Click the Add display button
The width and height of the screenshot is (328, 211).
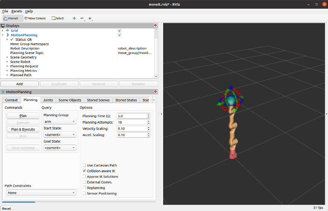19,84
